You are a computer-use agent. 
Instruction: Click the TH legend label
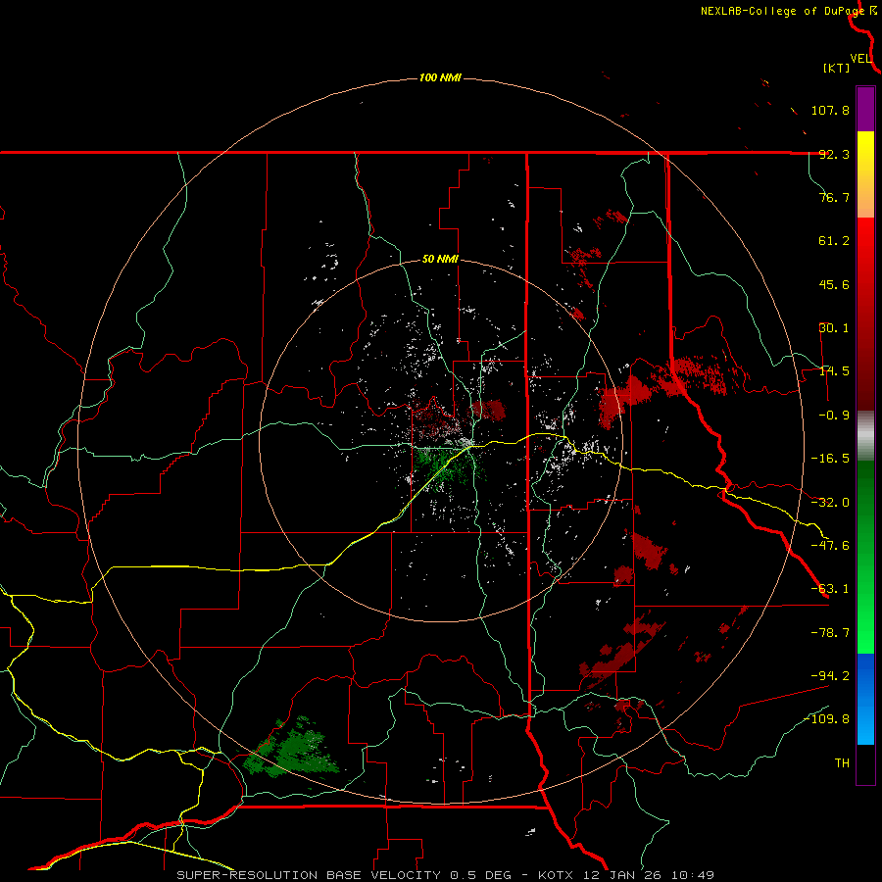[x=842, y=763]
